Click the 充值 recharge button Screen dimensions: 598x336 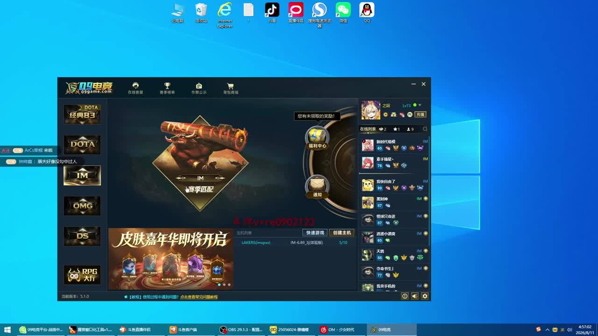[420, 114]
